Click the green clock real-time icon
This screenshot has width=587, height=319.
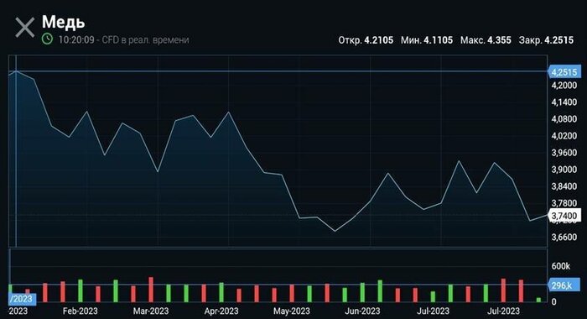point(47,39)
